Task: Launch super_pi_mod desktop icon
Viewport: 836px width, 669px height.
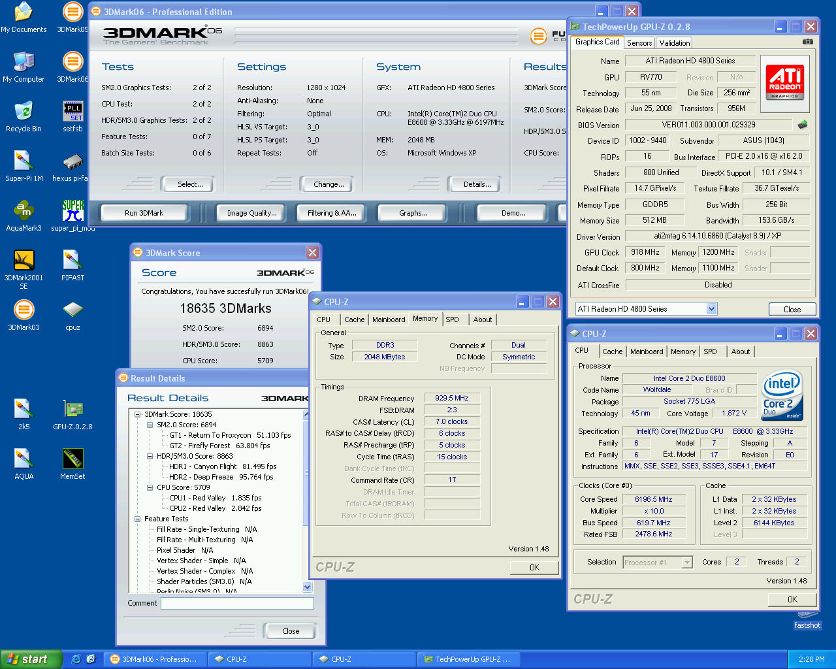Action: tap(72, 216)
